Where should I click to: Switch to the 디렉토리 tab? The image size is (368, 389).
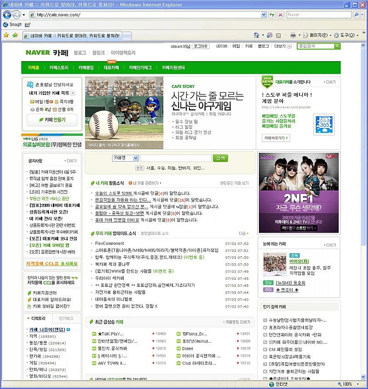point(38,318)
